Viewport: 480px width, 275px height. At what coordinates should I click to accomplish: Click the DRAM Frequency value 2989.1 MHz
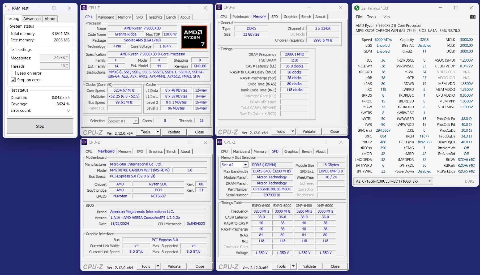[x=294, y=54]
